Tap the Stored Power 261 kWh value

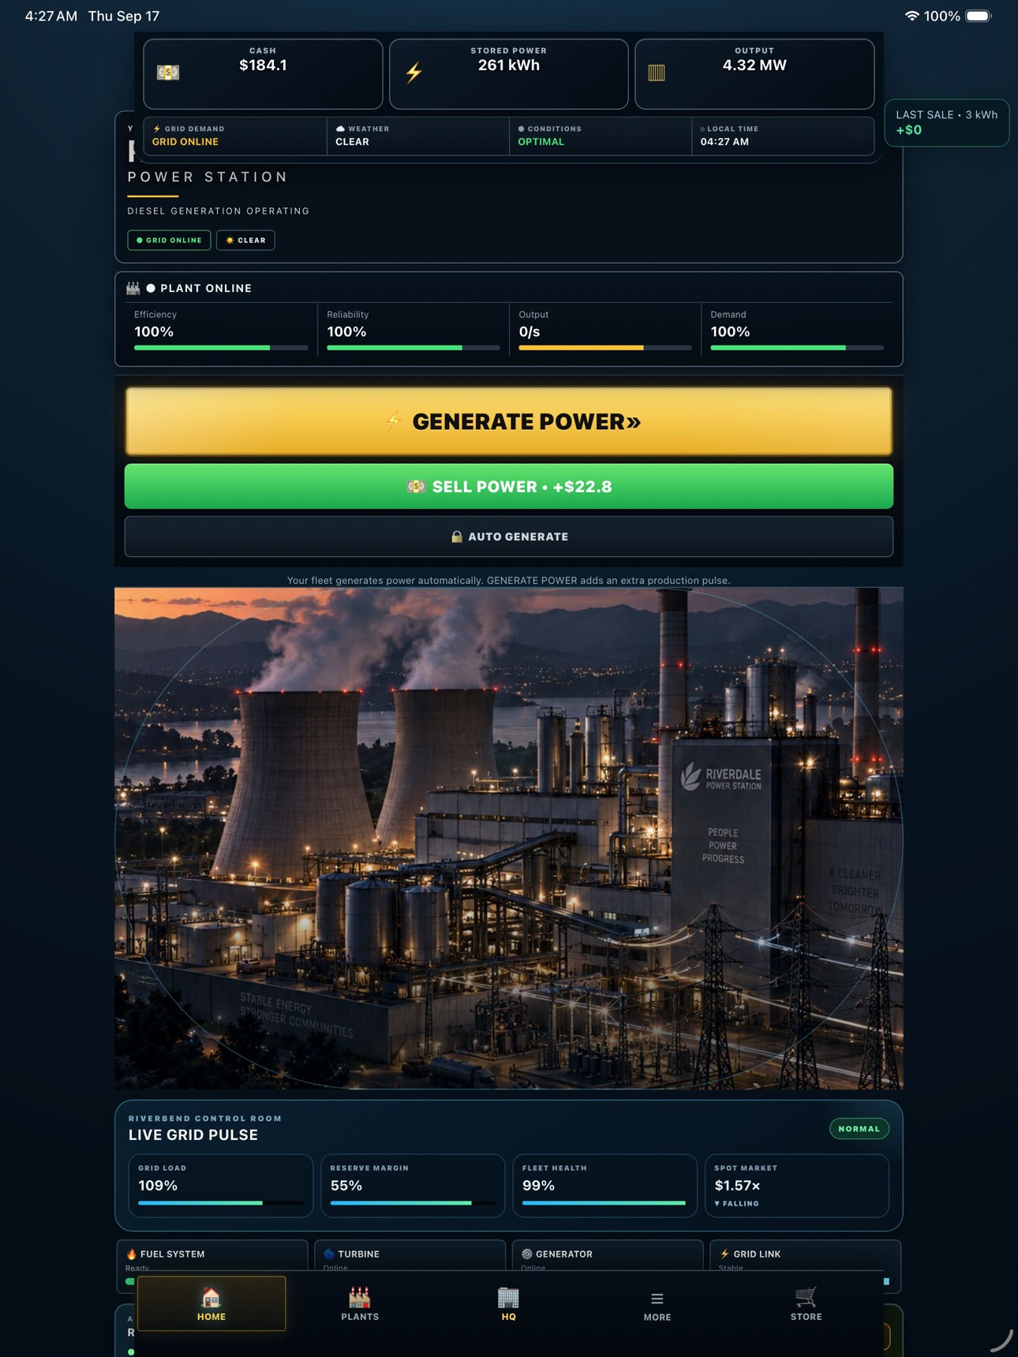(509, 65)
